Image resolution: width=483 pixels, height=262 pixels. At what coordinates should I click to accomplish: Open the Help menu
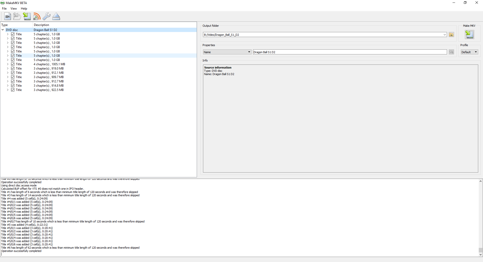click(24, 9)
